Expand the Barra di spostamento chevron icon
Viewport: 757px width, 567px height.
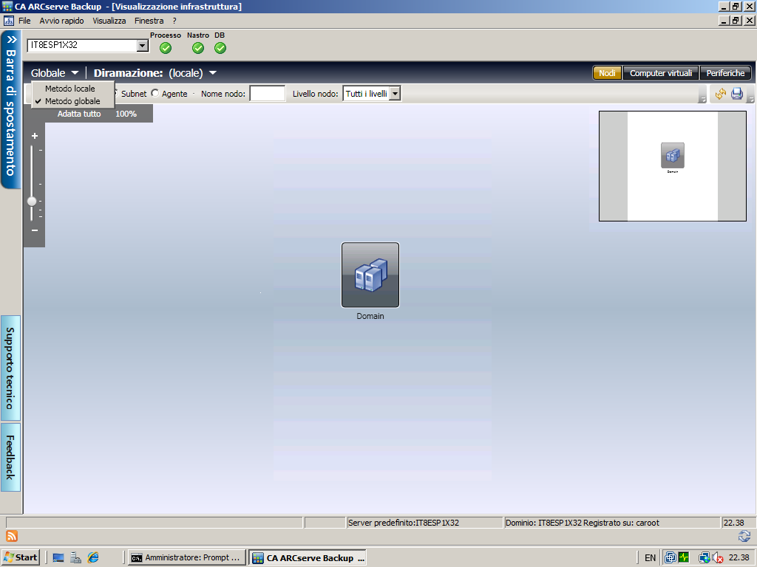(x=12, y=40)
